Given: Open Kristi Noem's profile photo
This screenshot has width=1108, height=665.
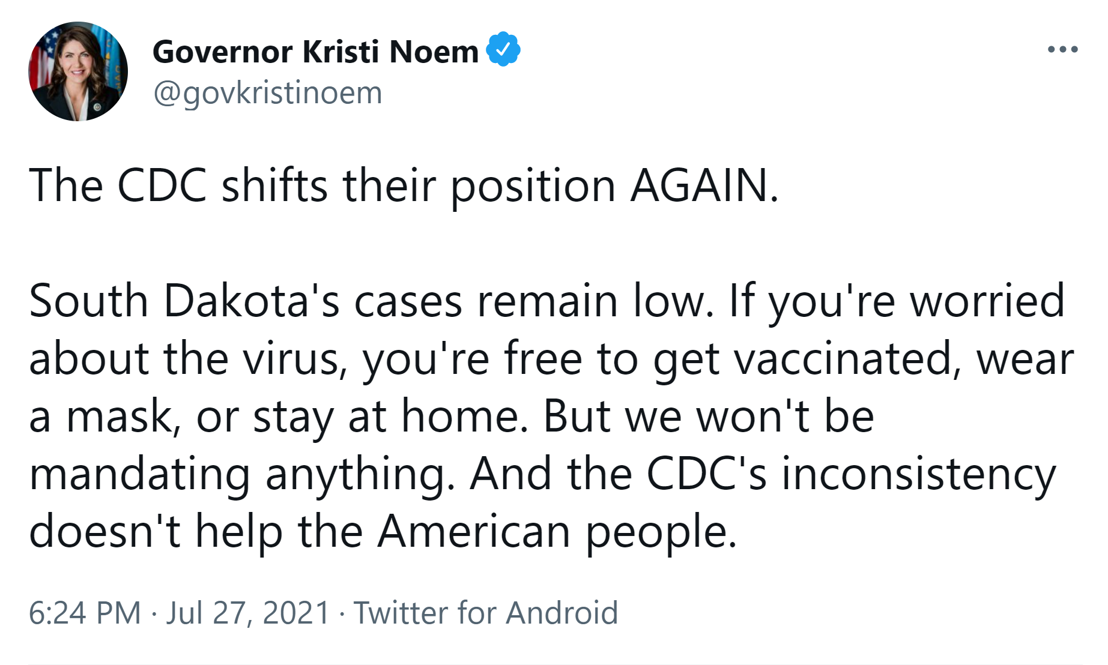Looking at the screenshot, I should (78, 71).
